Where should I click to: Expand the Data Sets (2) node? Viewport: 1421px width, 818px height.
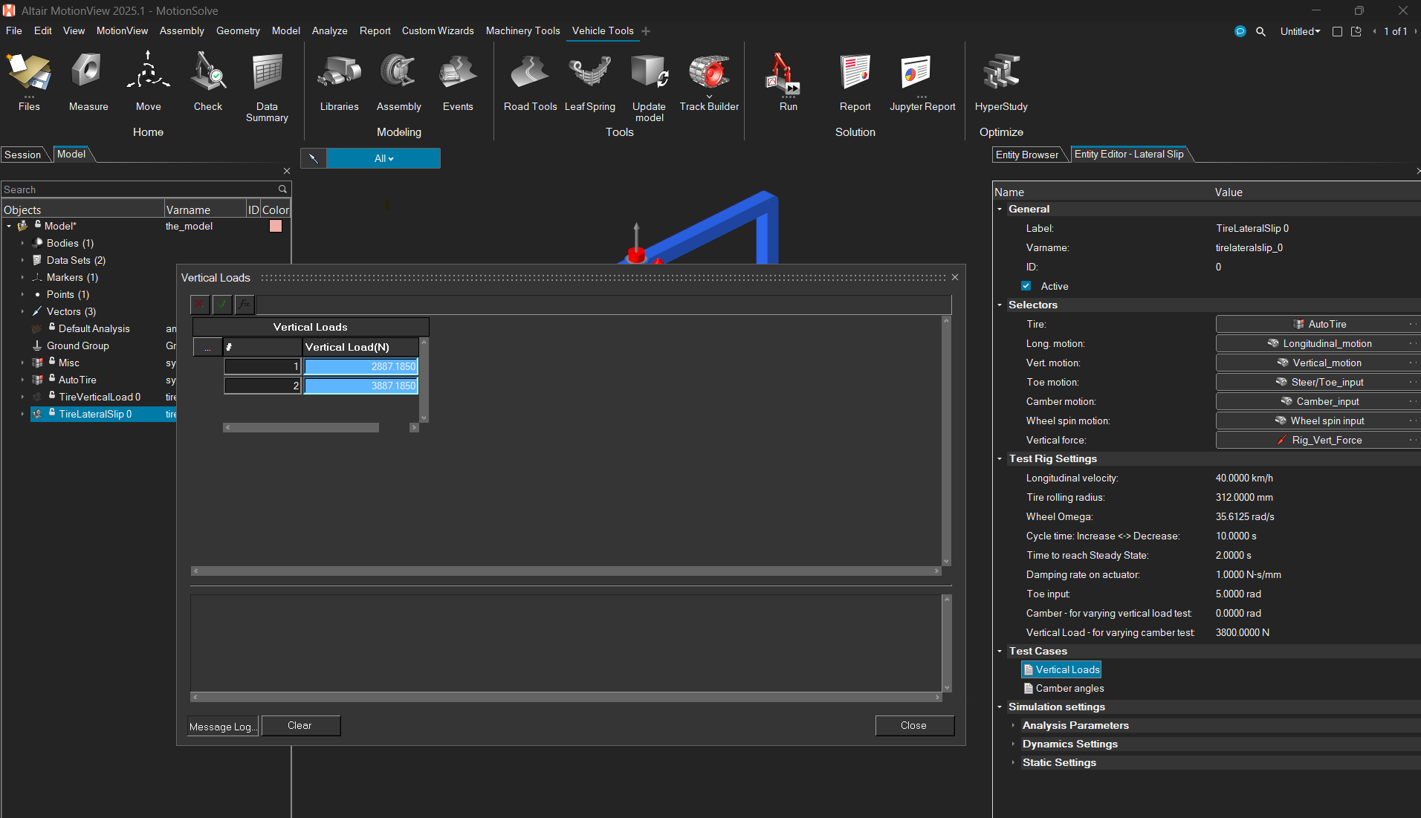tap(22, 260)
